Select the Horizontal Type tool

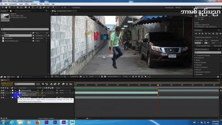pyautogui.click(x=33, y=7)
